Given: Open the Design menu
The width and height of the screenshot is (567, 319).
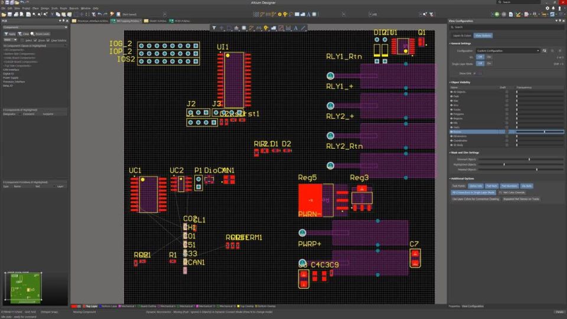Looking at the screenshot, I should click(x=44, y=8).
